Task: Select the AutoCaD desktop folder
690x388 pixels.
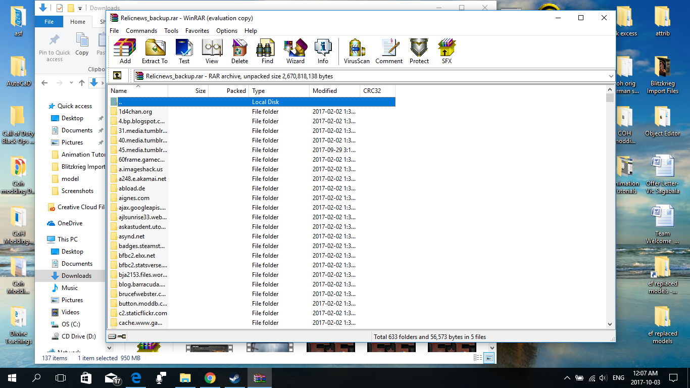Action: coord(19,71)
